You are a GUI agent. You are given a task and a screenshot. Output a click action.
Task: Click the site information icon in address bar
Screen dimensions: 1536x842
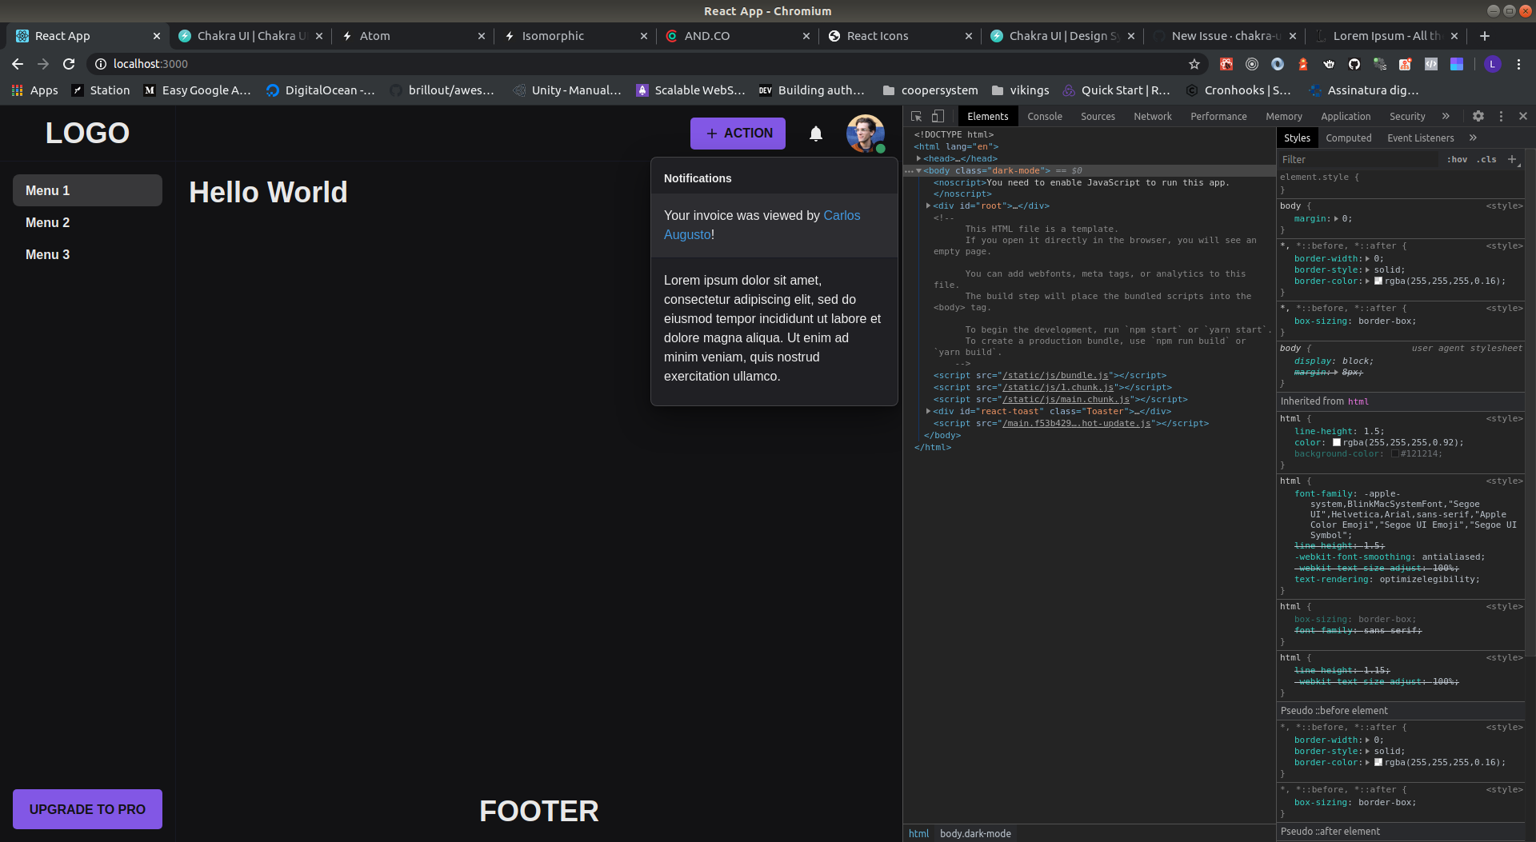point(101,64)
